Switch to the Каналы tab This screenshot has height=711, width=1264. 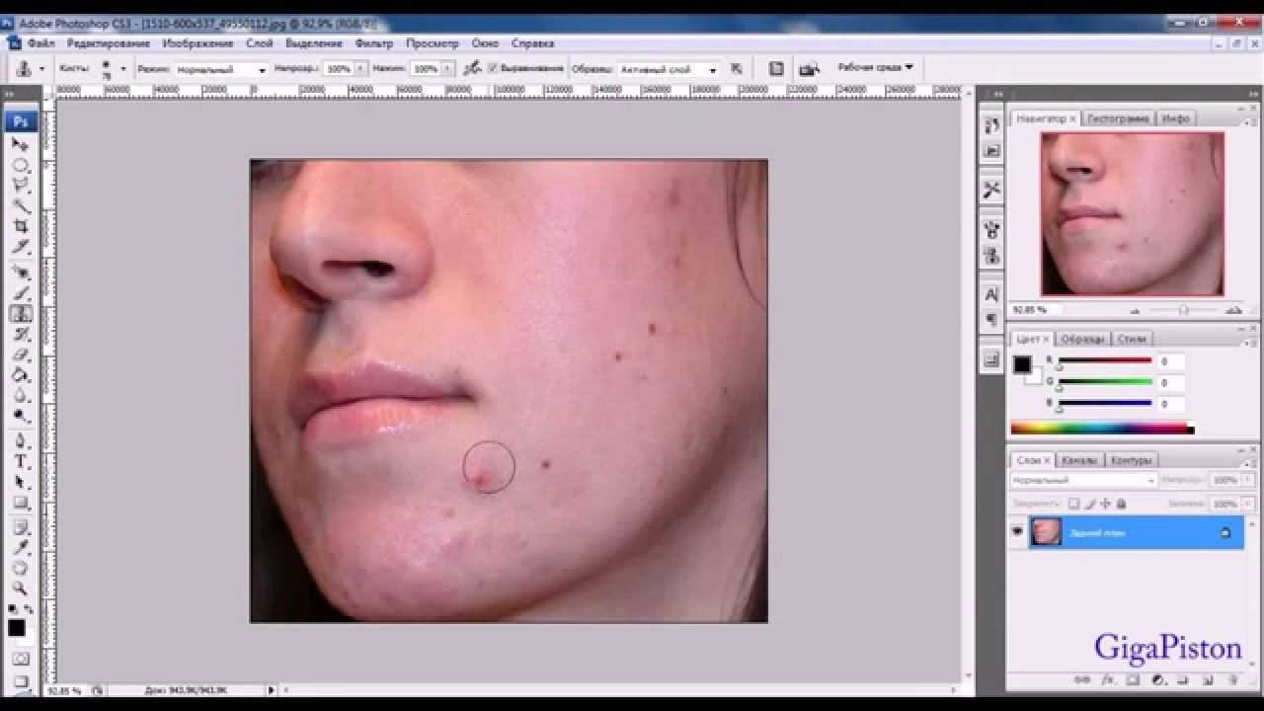1079,460
